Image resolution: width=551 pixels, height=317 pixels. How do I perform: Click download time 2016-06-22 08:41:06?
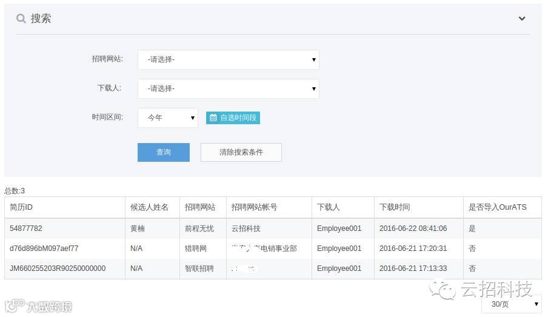pyautogui.click(x=413, y=229)
